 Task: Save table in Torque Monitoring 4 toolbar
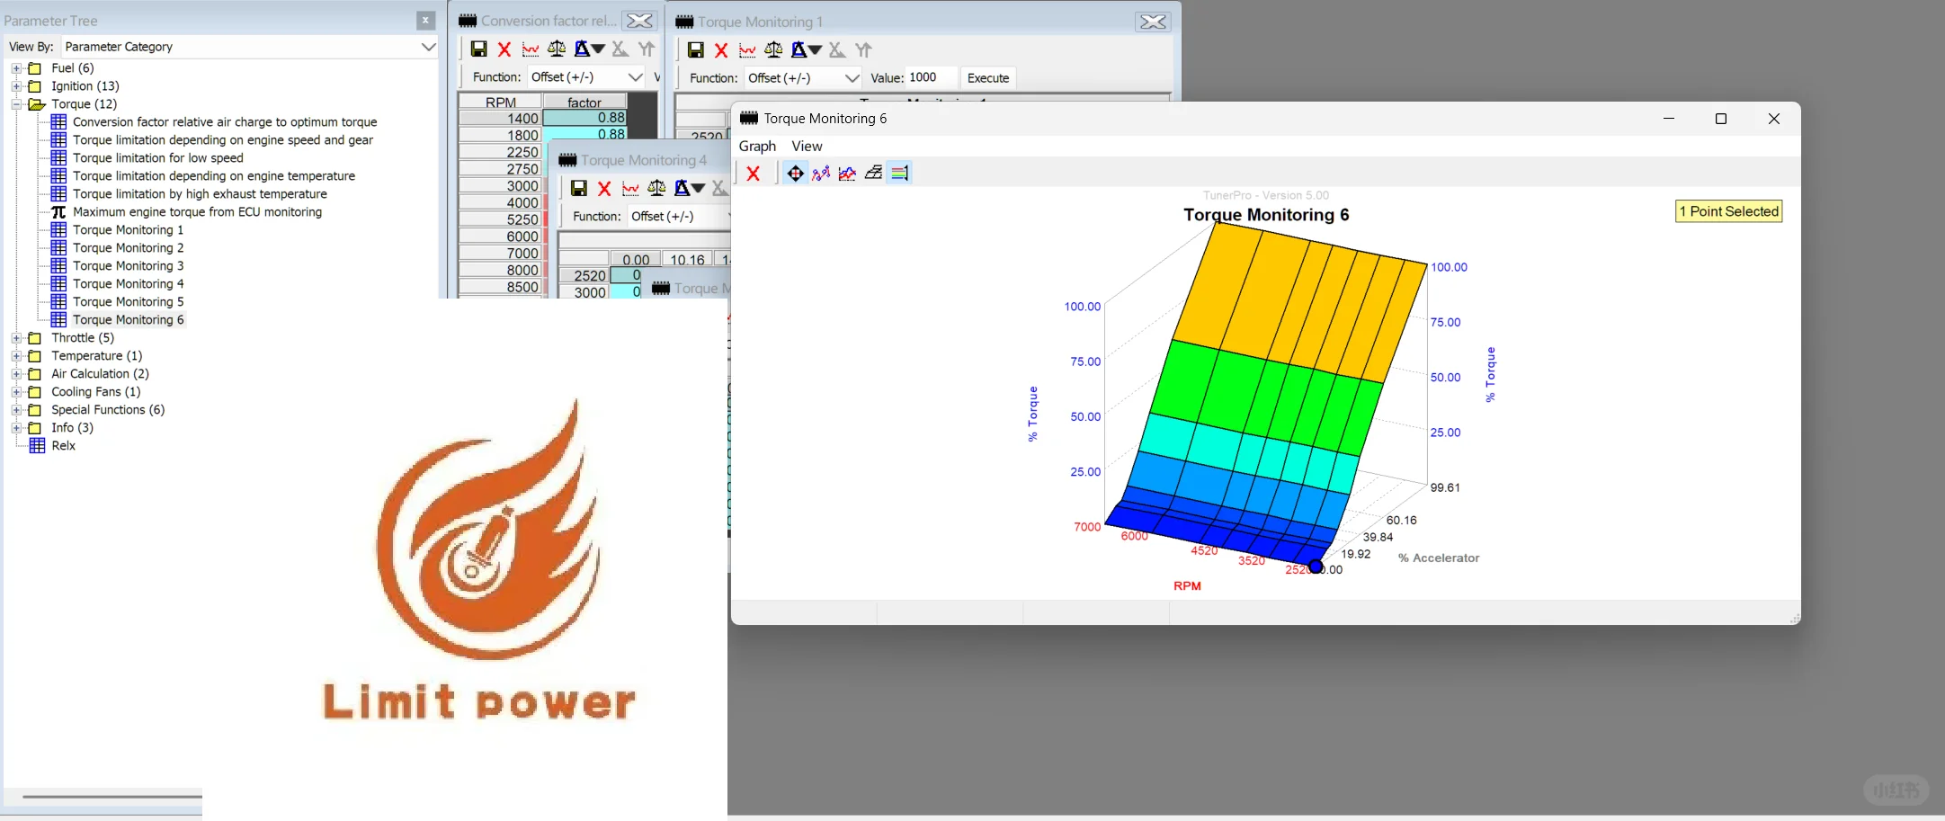tap(578, 188)
